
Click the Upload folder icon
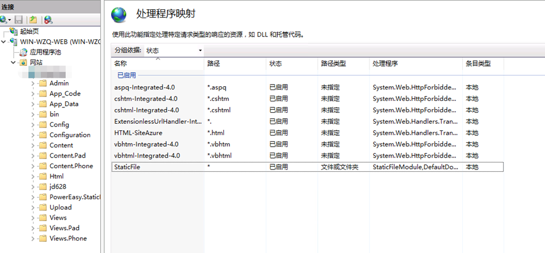coord(43,207)
